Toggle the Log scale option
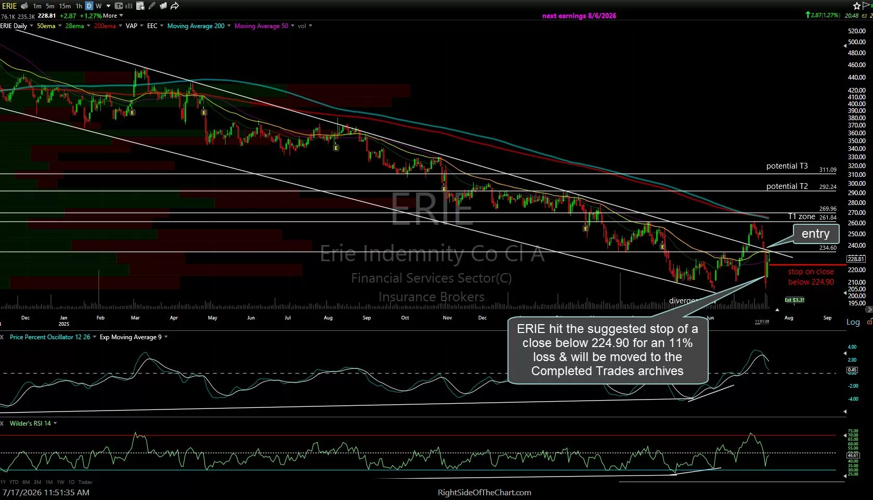 853,322
